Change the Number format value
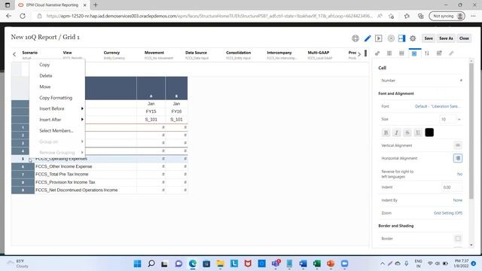 [461, 81]
